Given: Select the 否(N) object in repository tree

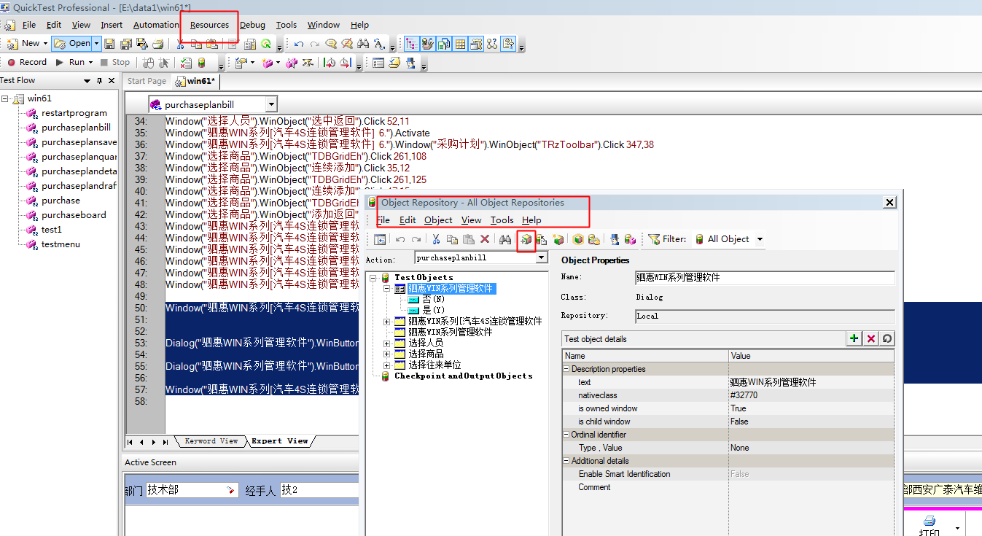Looking at the screenshot, I should point(433,299).
